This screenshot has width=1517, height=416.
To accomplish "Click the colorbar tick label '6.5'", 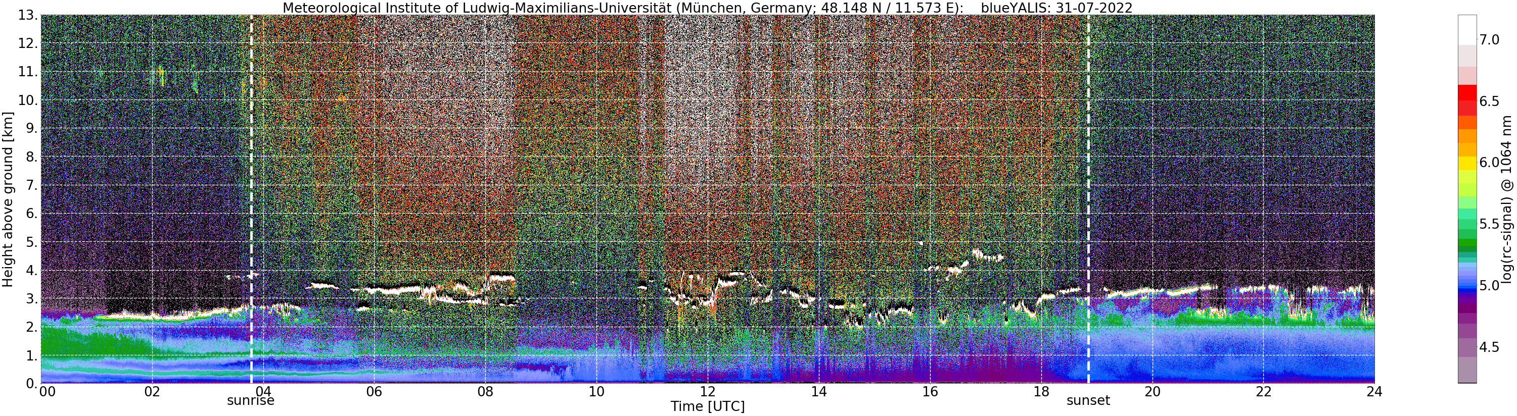I will coord(1489,101).
